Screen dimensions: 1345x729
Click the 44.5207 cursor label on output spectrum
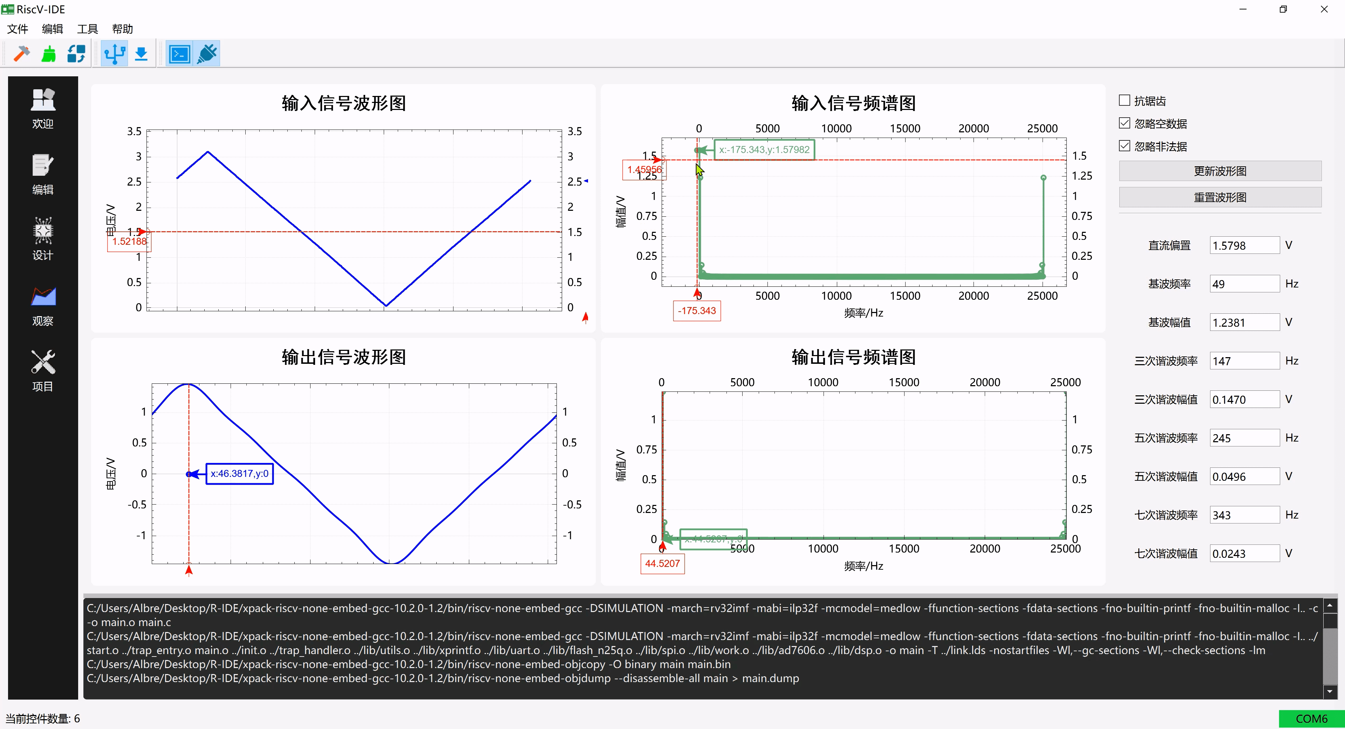tap(662, 564)
